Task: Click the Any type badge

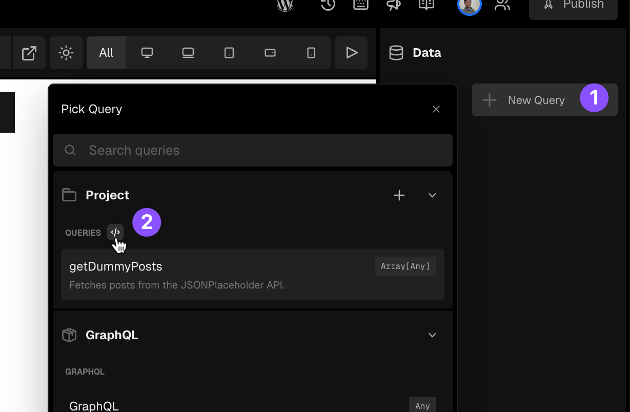Action: point(423,405)
